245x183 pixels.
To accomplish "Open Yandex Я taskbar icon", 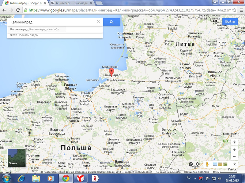I will 95,178.
